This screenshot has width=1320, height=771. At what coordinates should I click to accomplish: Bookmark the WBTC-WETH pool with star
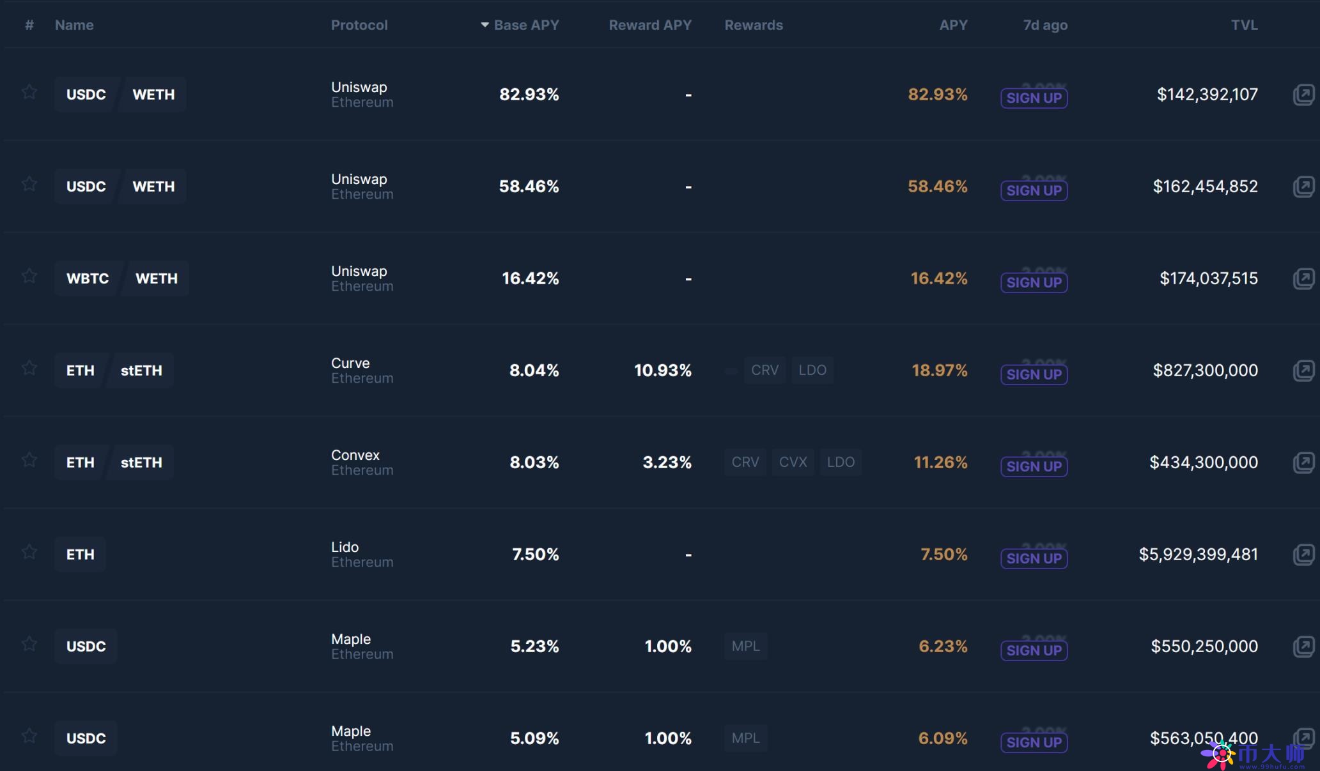click(x=29, y=277)
